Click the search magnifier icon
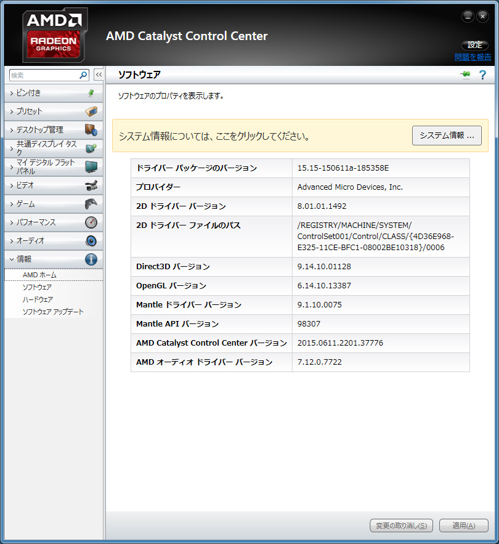 (x=83, y=75)
